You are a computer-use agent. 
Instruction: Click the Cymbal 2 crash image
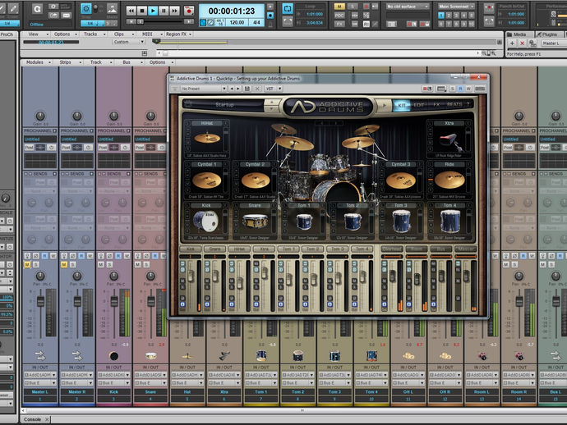click(256, 180)
